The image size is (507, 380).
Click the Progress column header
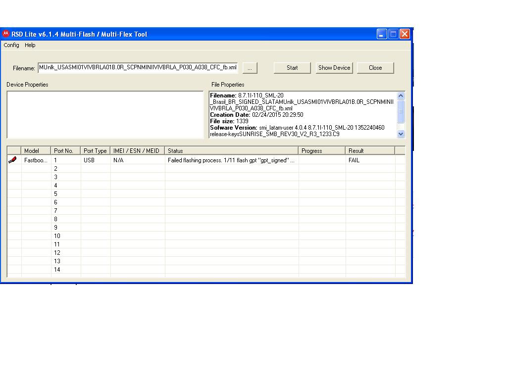pyautogui.click(x=322, y=151)
